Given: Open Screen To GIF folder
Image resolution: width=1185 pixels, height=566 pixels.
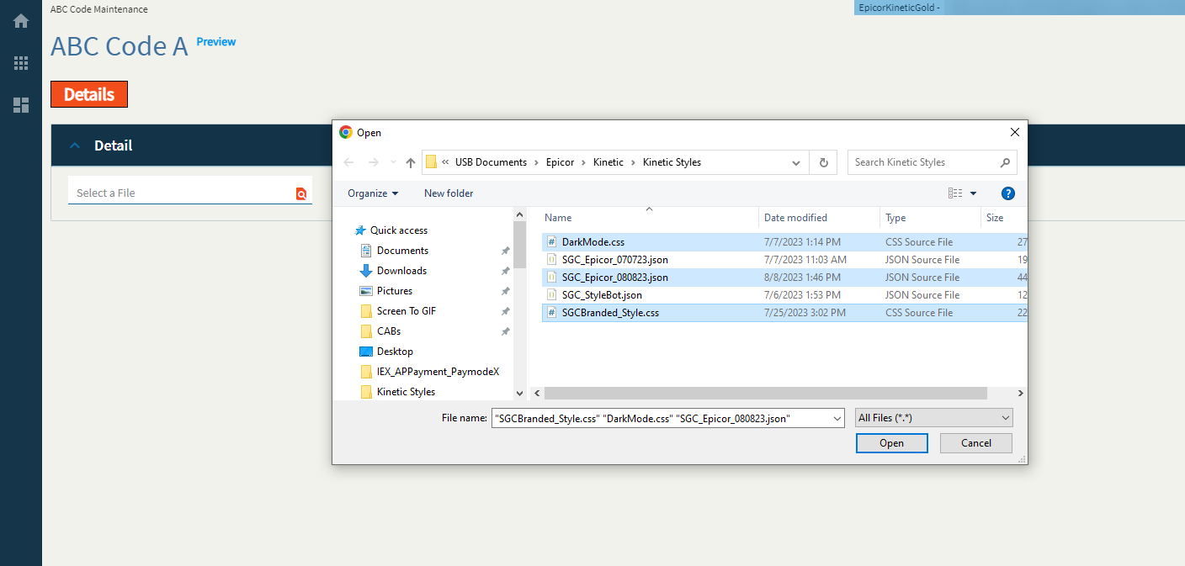Looking at the screenshot, I should pos(407,311).
